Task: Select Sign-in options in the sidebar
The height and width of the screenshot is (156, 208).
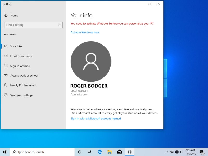Action: (20, 66)
